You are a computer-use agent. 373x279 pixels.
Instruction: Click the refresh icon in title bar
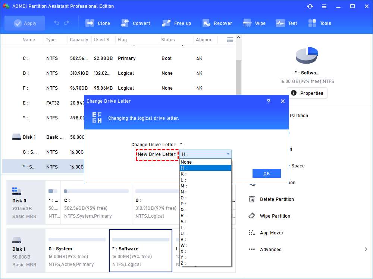pos(310,6)
